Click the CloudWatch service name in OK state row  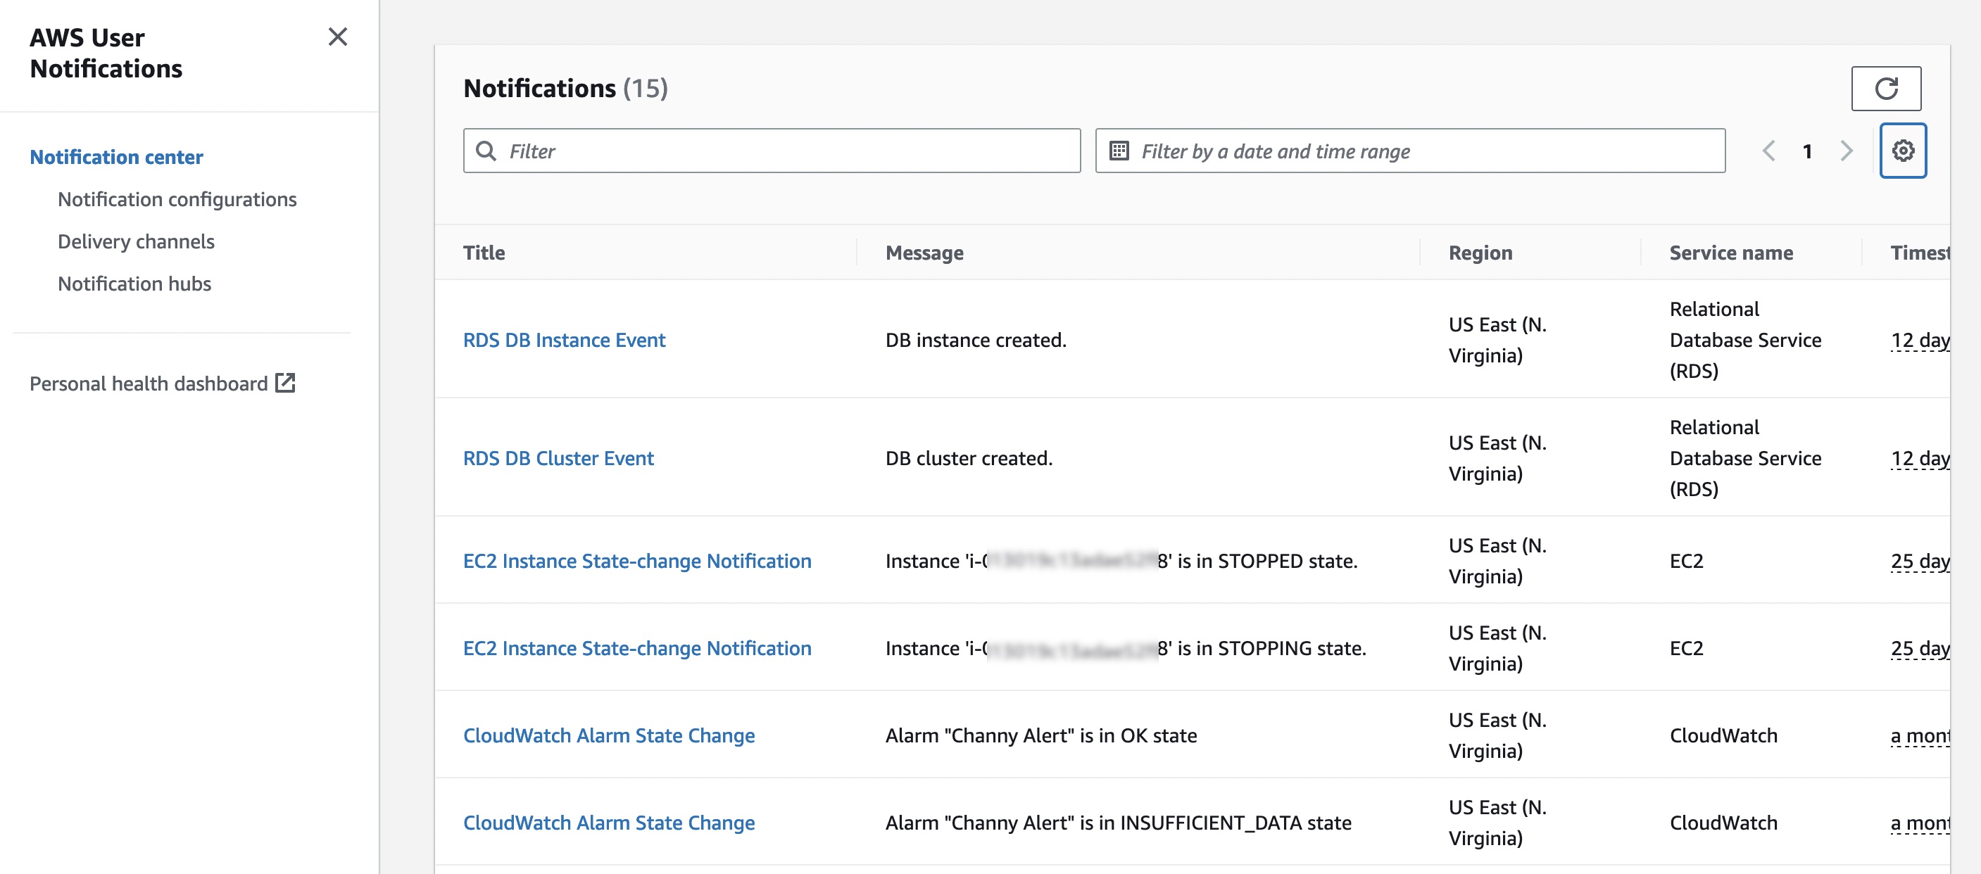pos(1723,735)
